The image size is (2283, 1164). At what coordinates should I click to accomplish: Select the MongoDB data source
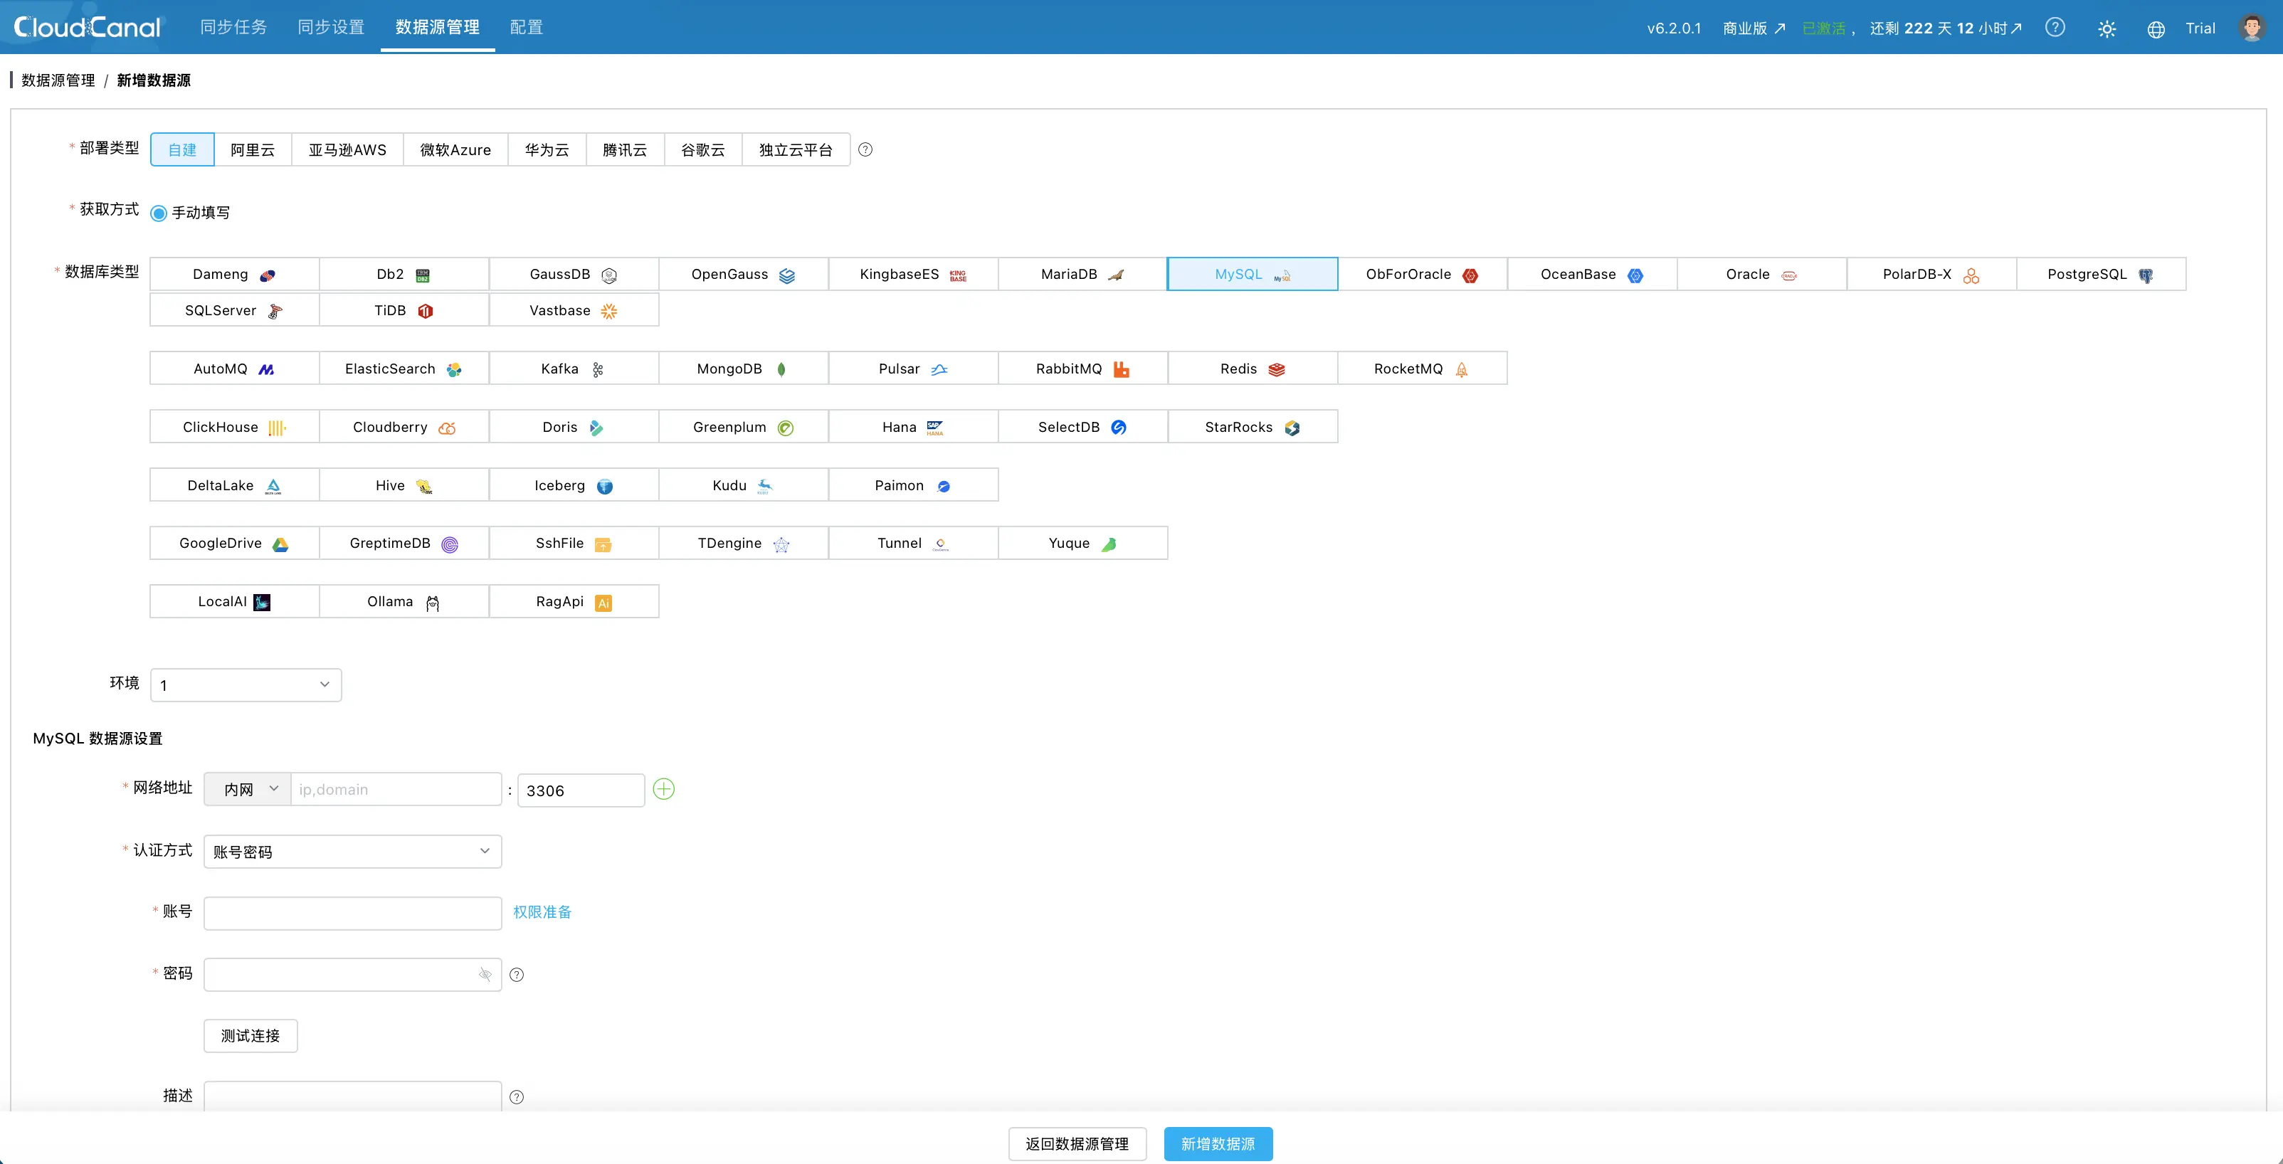[743, 369]
